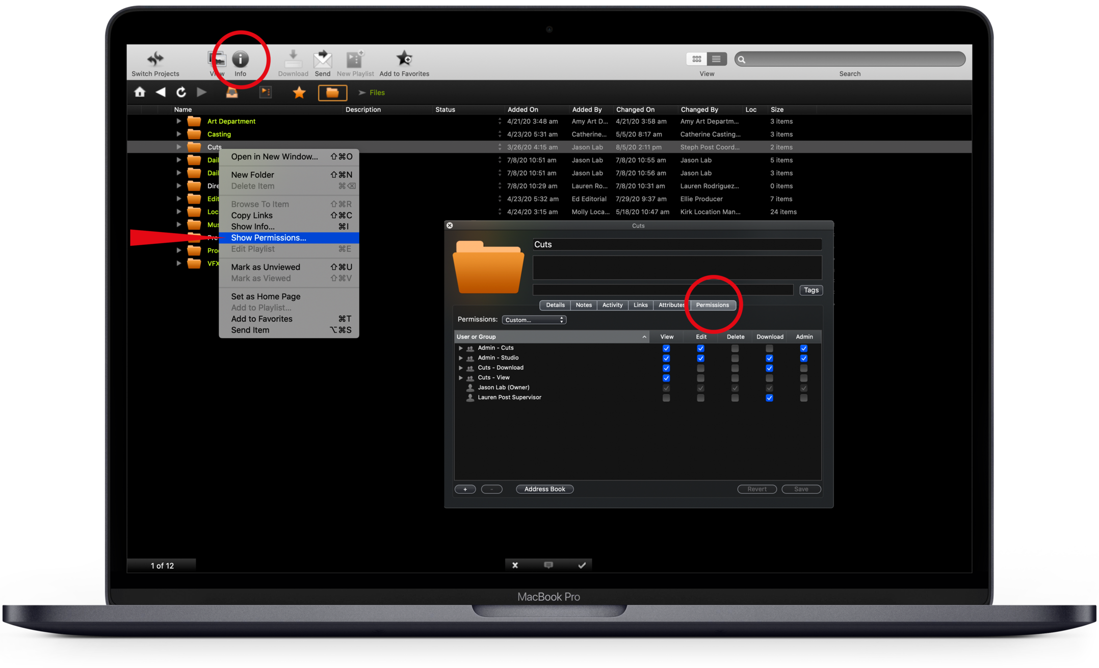Screen dimensions: 1099x668
Task: Open the Permissions Custom dropdown
Action: click(534, 320)
